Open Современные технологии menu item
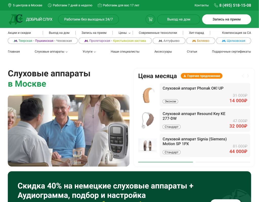The width and height of the screenshot is (259, 202). pos(158,33)
